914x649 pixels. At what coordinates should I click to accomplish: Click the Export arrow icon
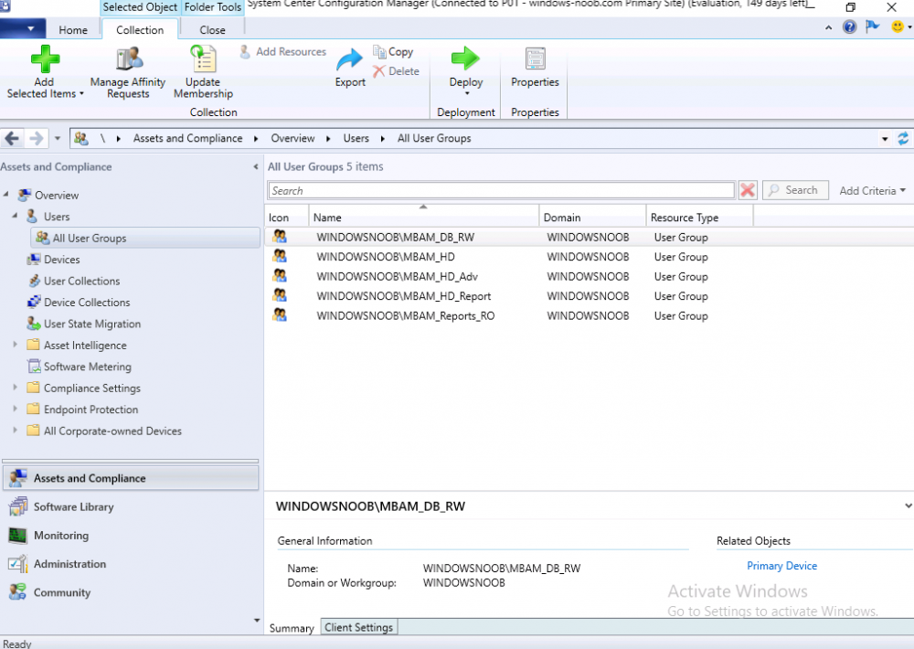[350, 60]
